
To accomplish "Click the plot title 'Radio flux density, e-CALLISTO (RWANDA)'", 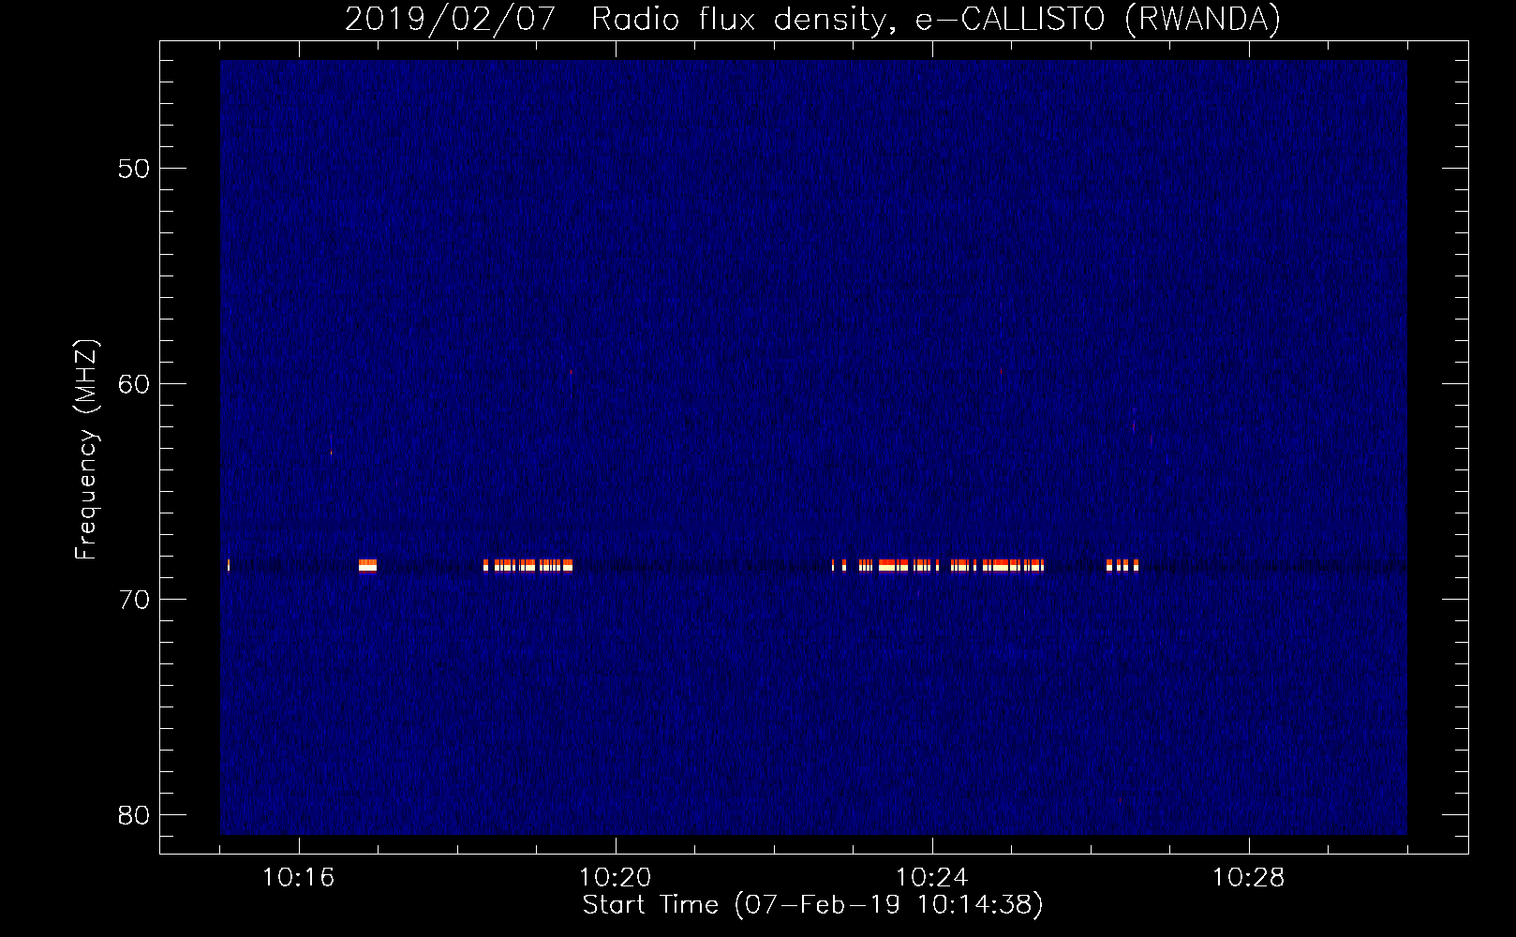I will [x=935, y=19].
